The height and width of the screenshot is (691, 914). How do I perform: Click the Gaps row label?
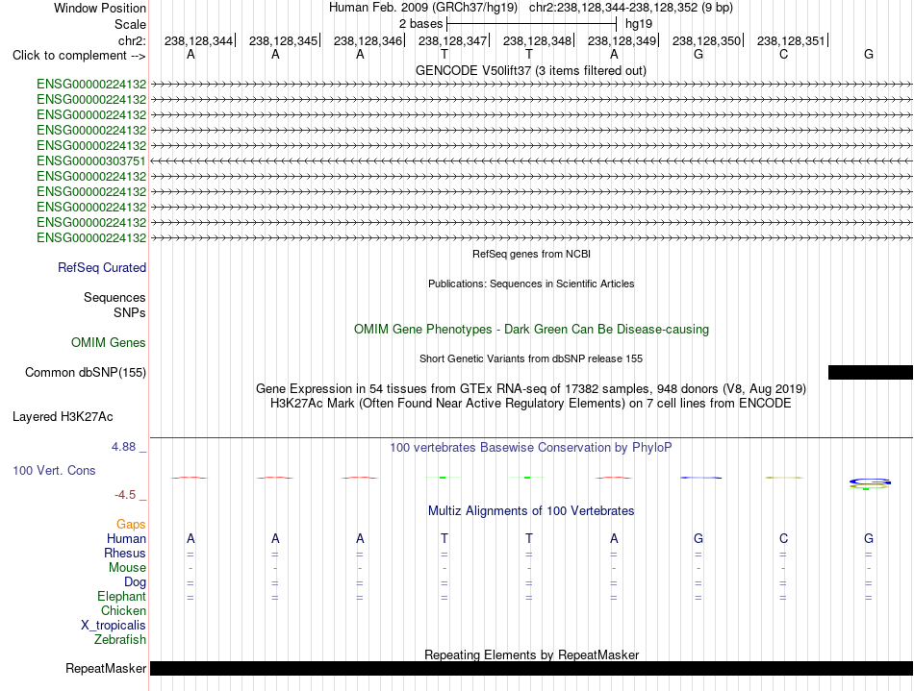click(131, 525)
